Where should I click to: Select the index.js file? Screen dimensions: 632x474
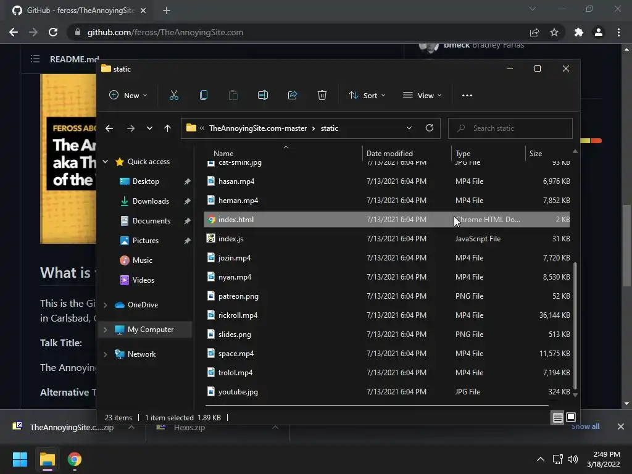point(387,239)
